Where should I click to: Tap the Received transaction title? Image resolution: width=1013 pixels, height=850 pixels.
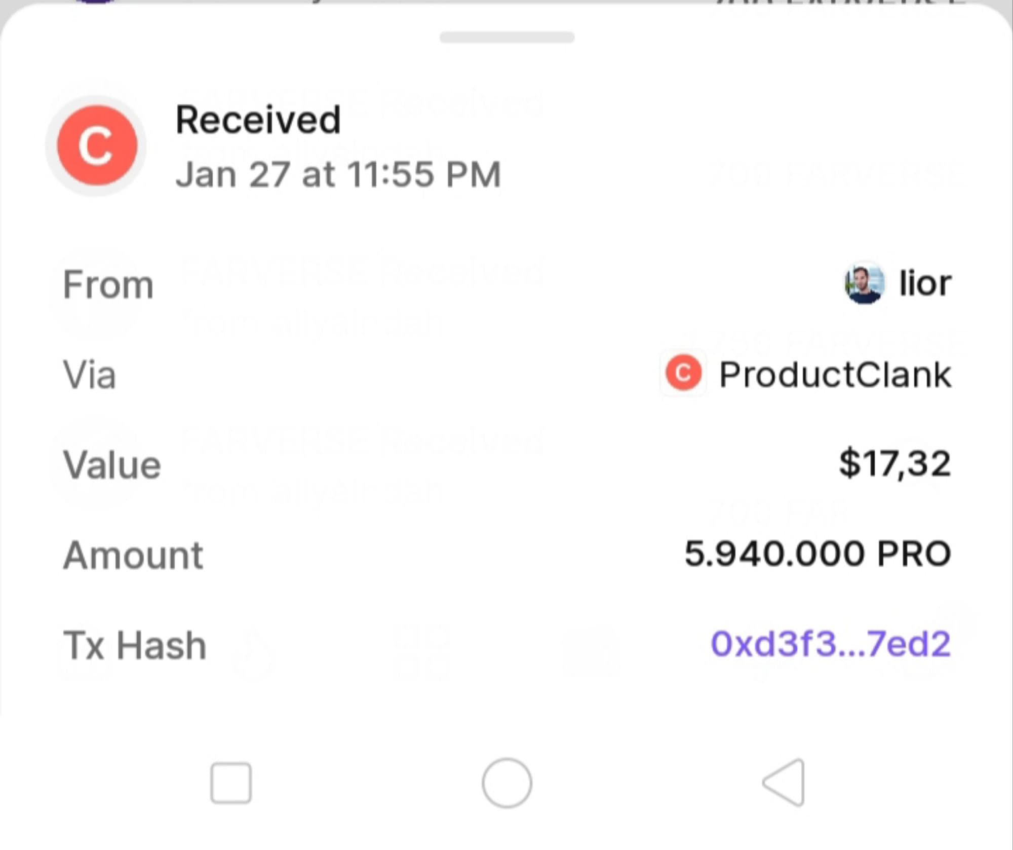[x=258, y=120]
